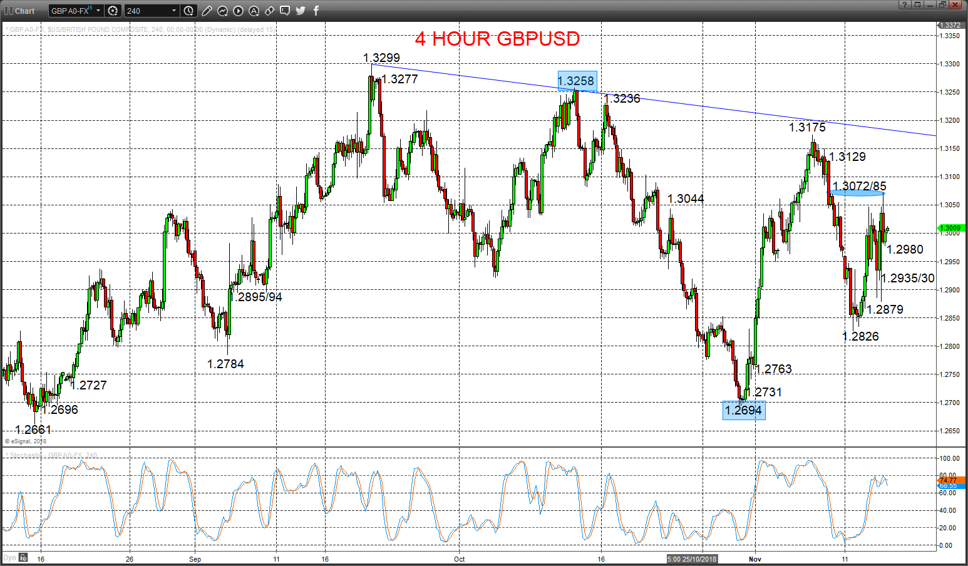The height and width of the screenshot is (566, 968).
Task: Click the 1.2696 annotation label
Action: click(60, 409)
